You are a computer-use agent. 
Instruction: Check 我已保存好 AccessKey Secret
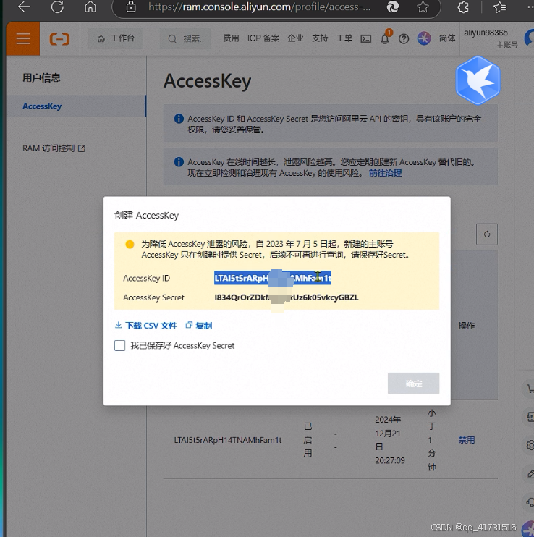[x=120, y=345]
